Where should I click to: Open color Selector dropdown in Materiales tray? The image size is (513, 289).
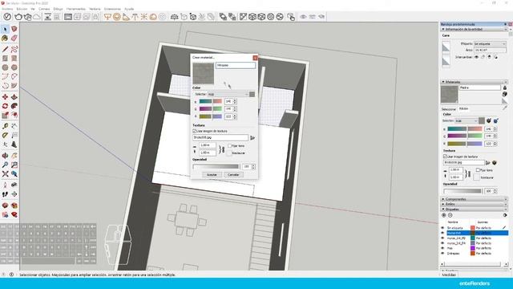point(467,121)
